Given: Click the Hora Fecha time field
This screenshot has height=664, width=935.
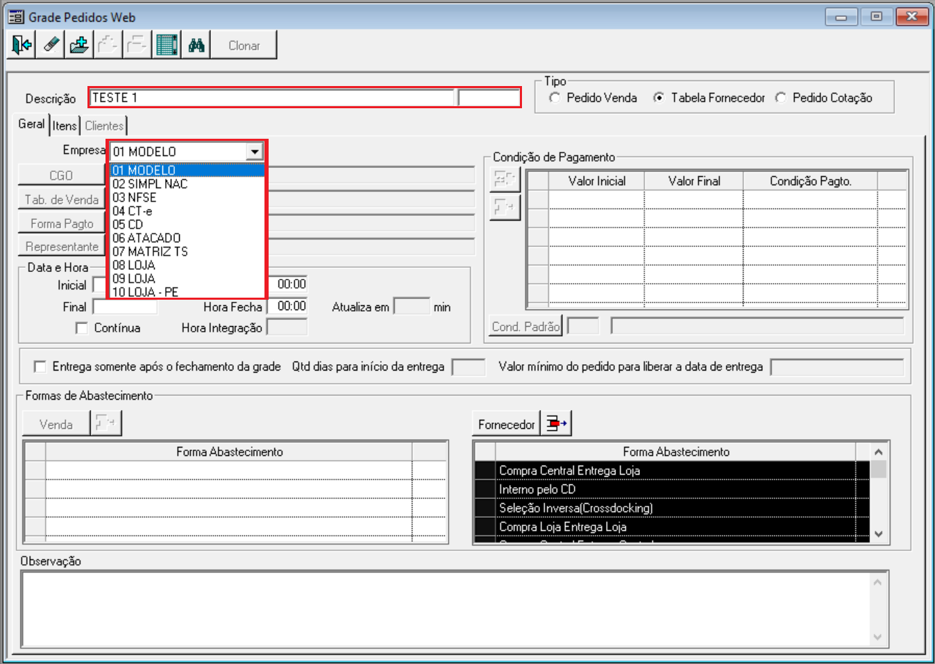Looking at the screenshot, I should [287, 306].
